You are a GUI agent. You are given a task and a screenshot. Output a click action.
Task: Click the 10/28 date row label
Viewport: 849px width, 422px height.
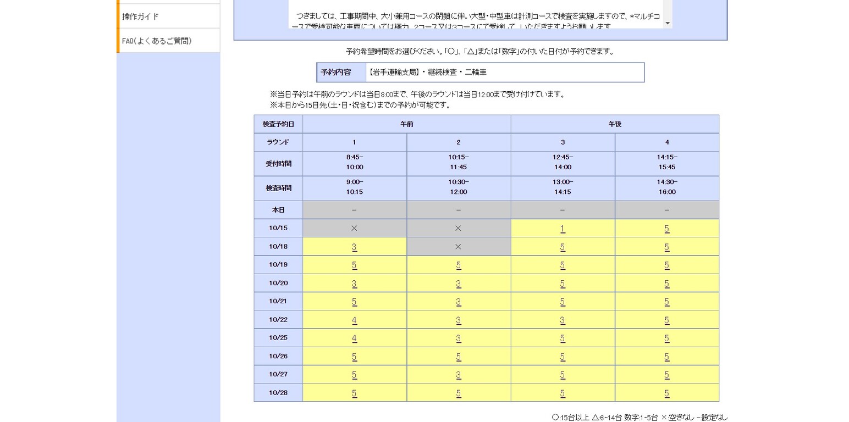pos(278,393)
